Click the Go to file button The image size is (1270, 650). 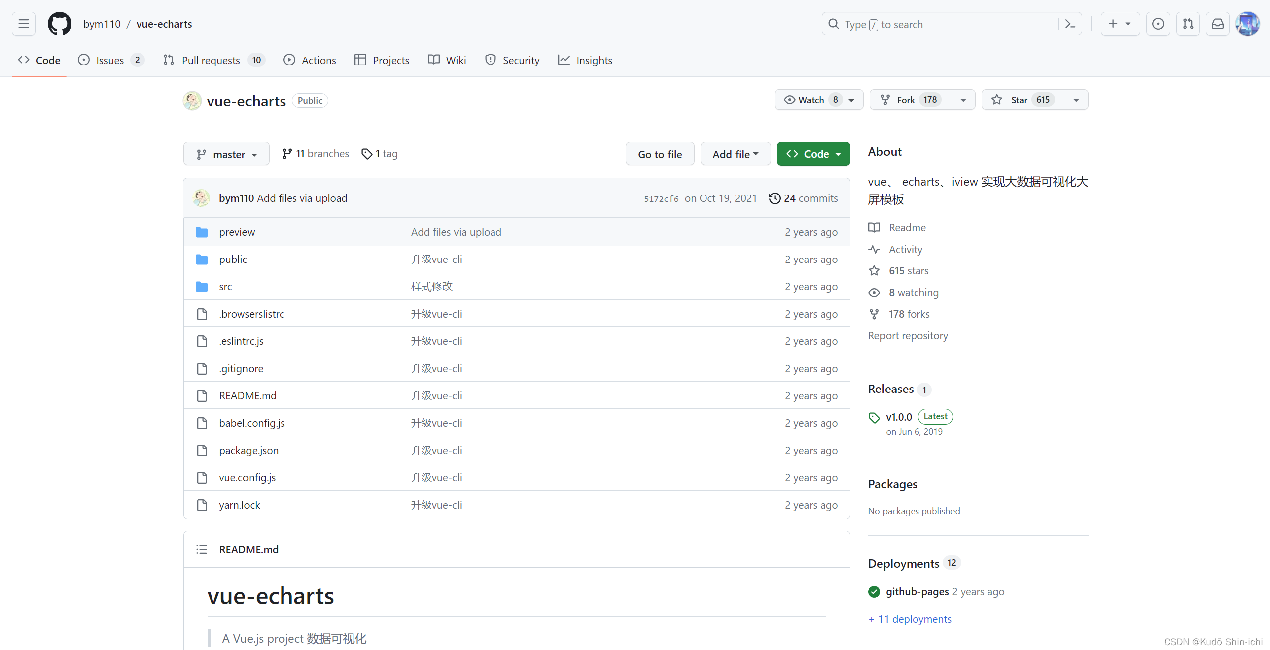[x=659, y=154]
